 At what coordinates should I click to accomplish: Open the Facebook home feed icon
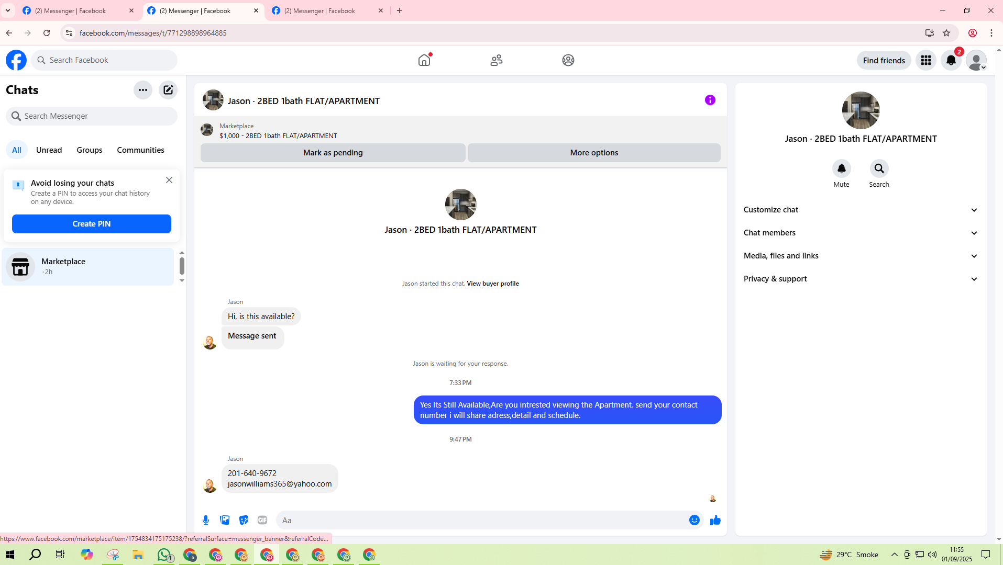pyautogui.click(x=424, y=60)
